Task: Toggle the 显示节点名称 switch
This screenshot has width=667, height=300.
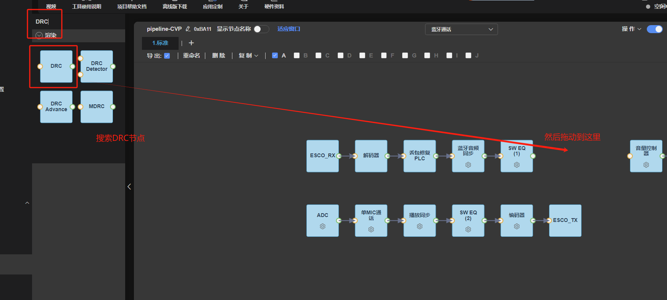Action: (x=261, y=29)
